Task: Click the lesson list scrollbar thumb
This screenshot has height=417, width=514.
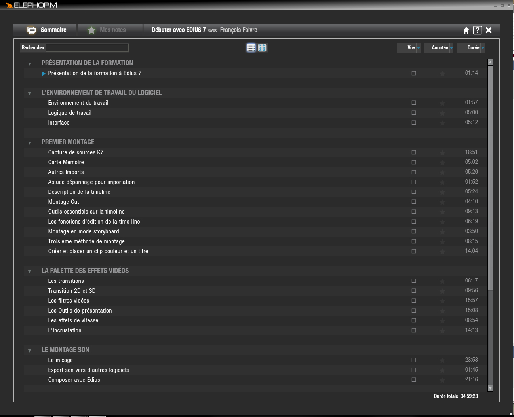Action: point(490,177)
